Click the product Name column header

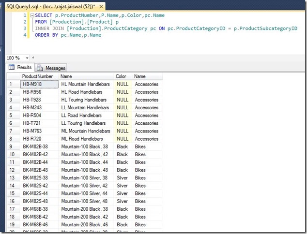point(86,76)
